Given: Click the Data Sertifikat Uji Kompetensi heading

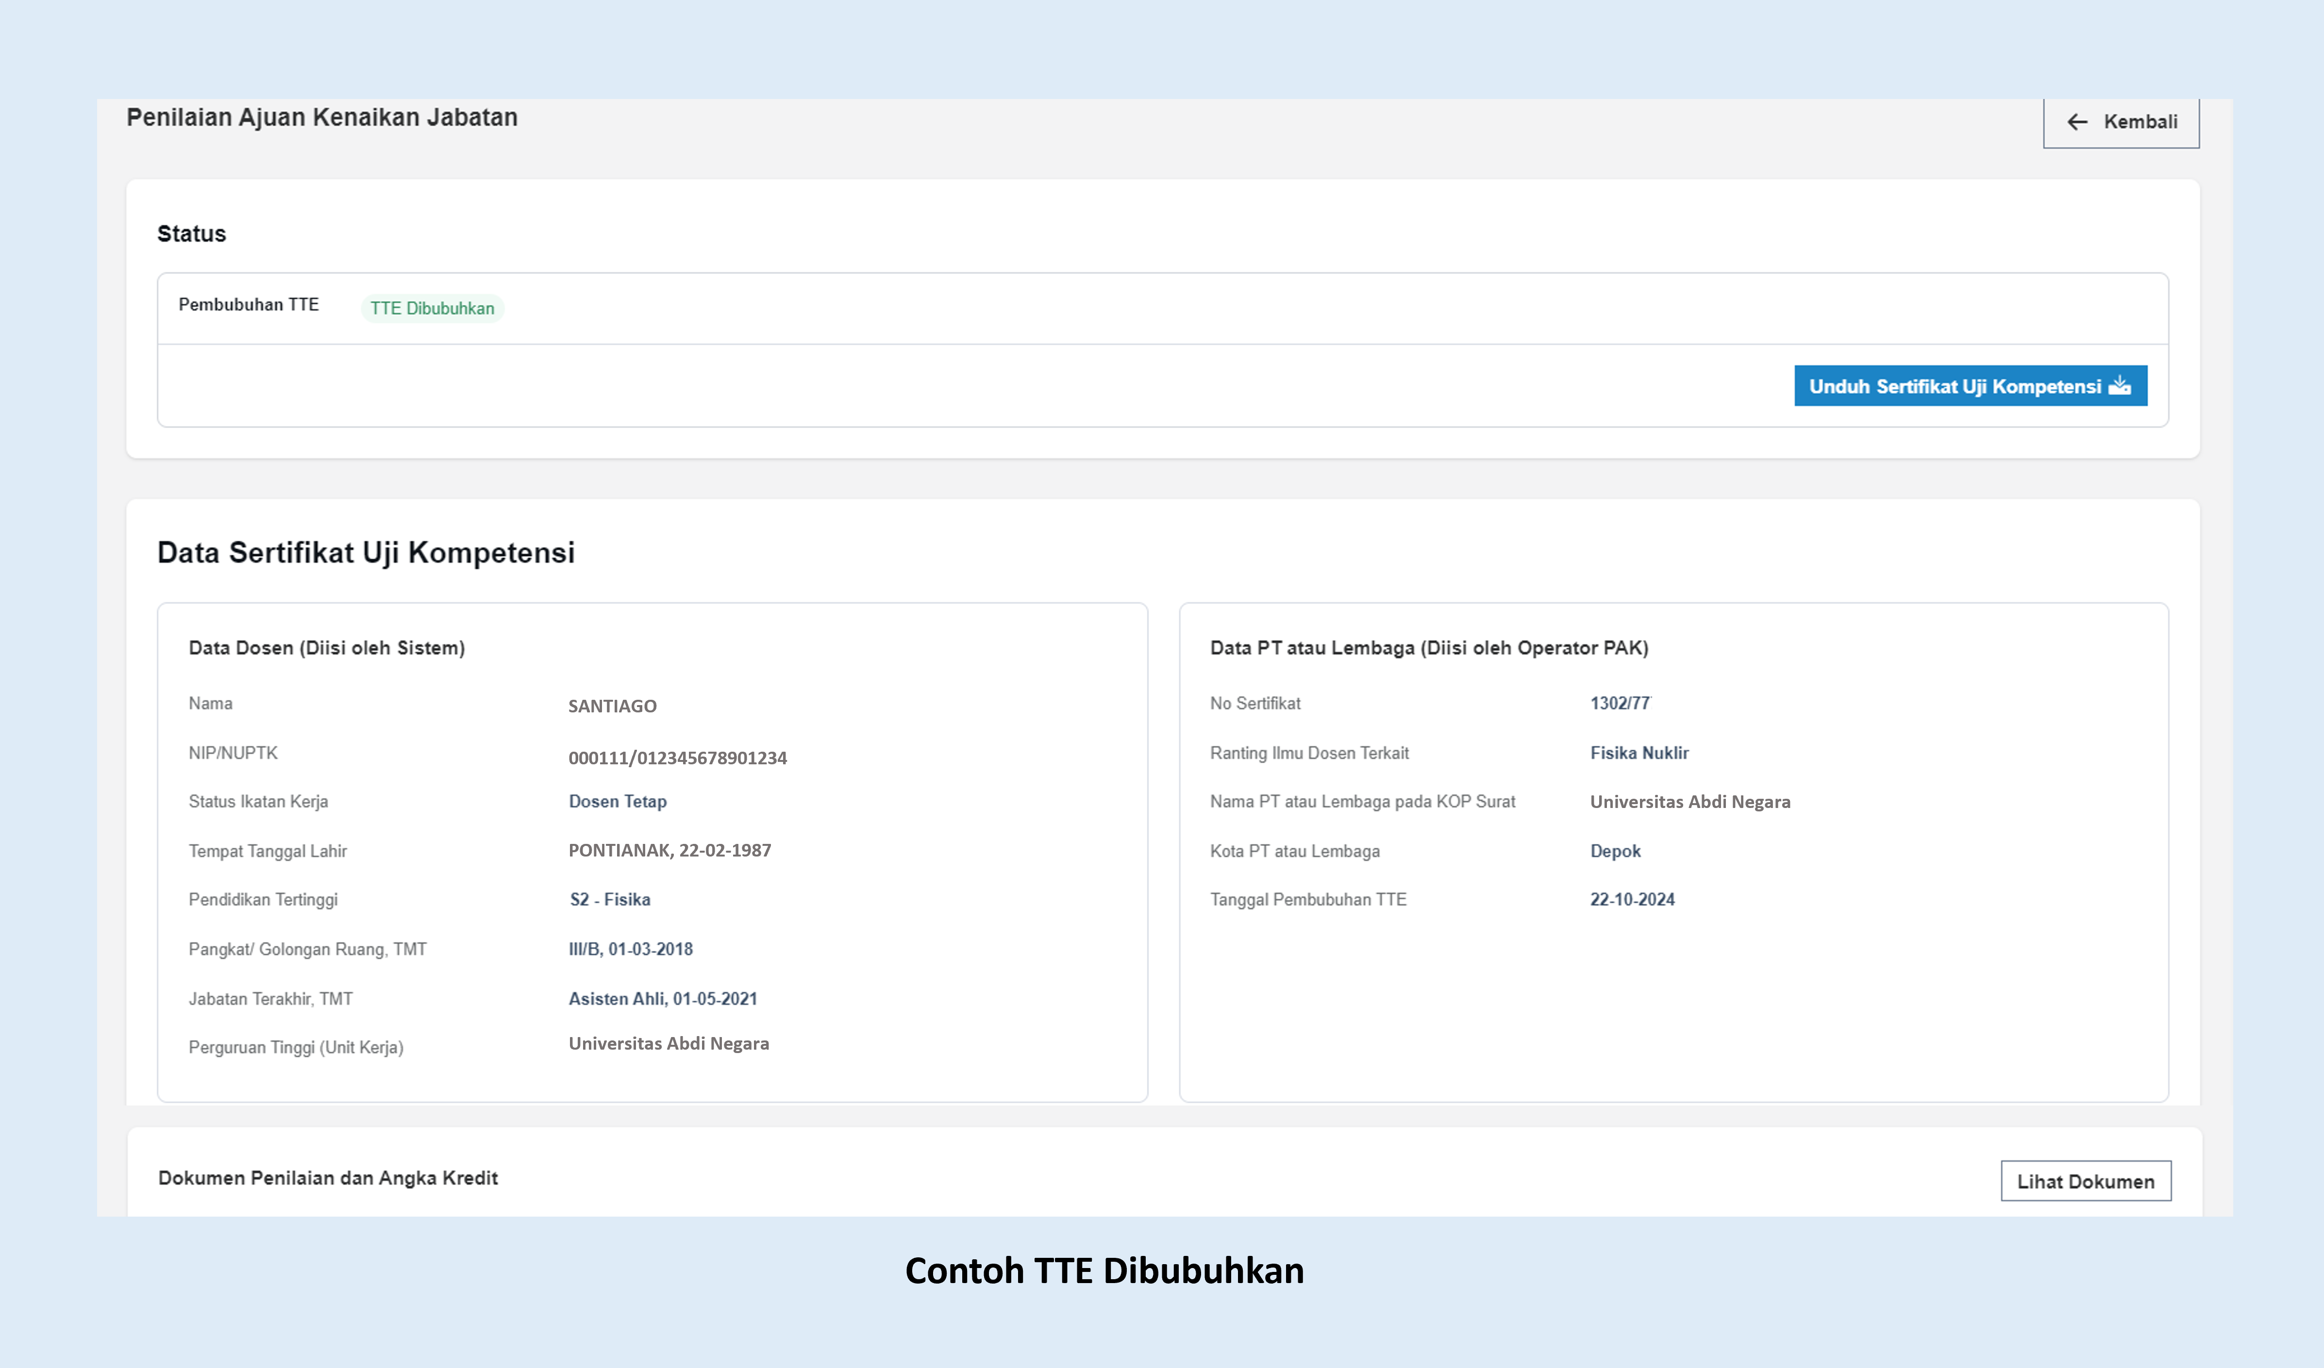Looking at the screenshot, I should click(366, 552).
